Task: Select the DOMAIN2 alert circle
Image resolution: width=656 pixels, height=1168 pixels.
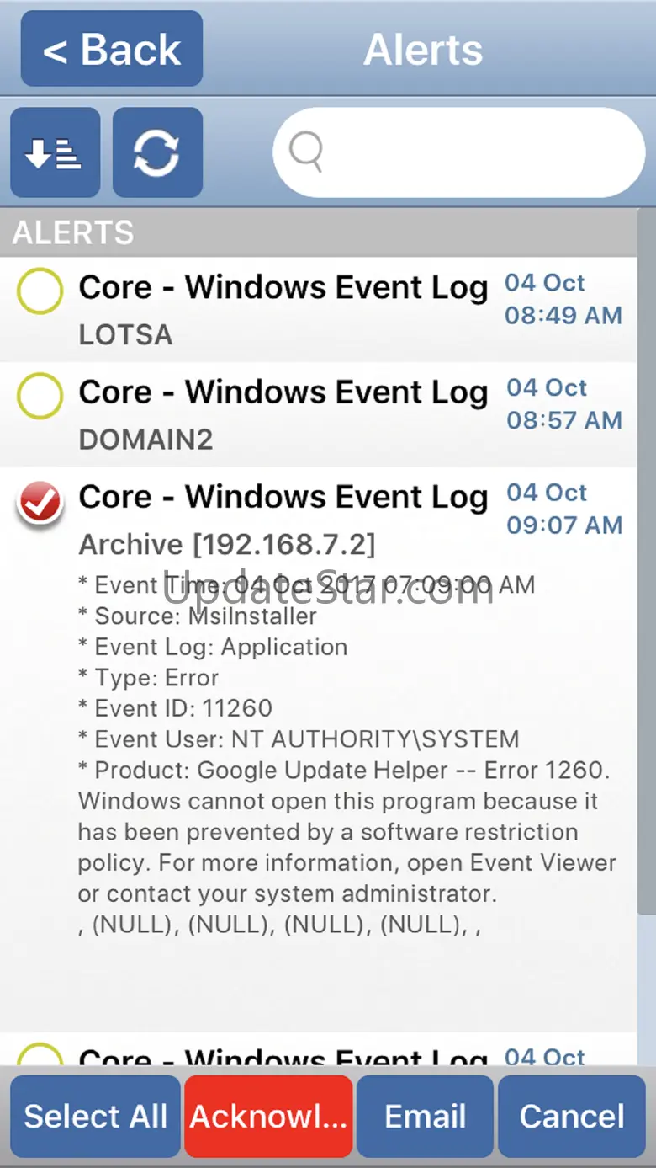Action: (40, 397)
